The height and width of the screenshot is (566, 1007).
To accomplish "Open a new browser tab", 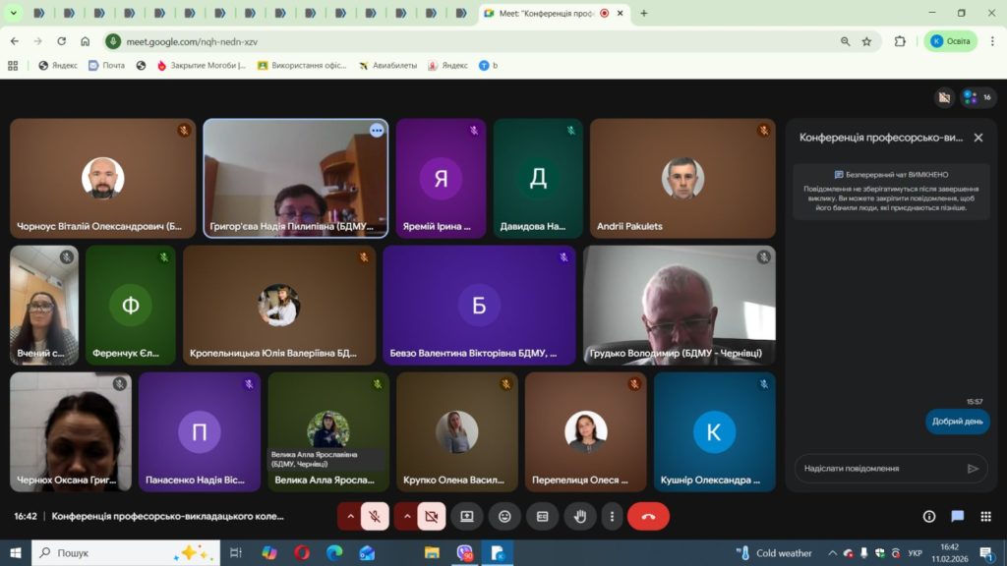I will (x=644, y=14).
